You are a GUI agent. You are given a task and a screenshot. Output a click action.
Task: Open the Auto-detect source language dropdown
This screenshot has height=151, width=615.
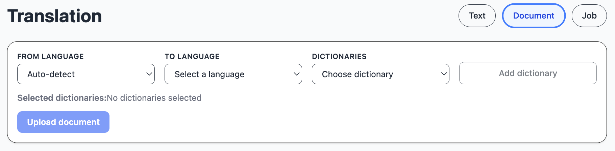coord(86,74)
